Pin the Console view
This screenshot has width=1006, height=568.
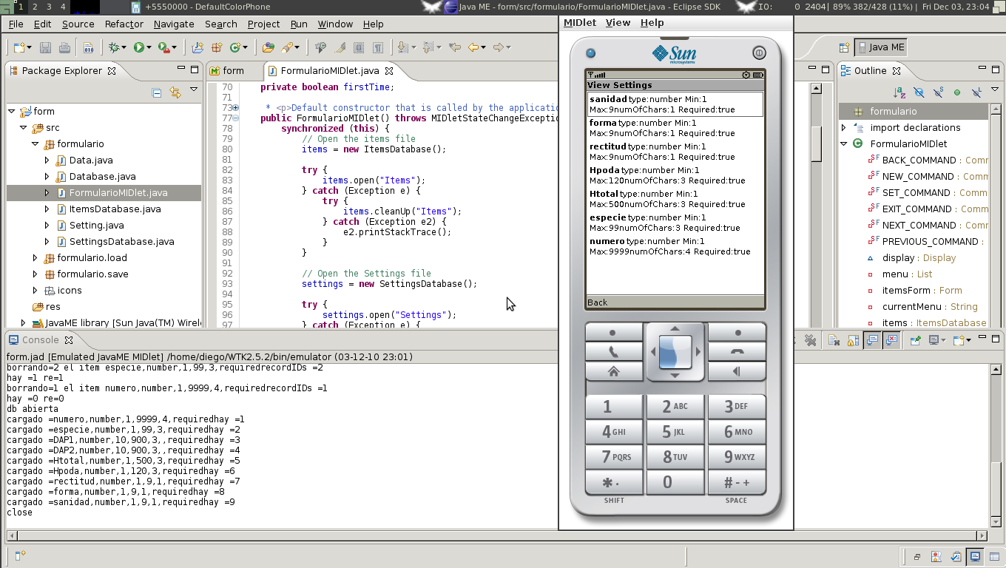[x=915, y=340]
